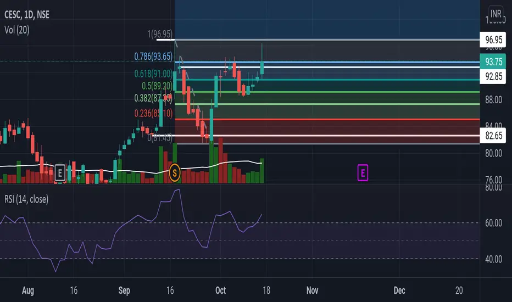Click the Dec label on time axis
Image resolution: width=512 pixels, height=302 pixels.
399,290
